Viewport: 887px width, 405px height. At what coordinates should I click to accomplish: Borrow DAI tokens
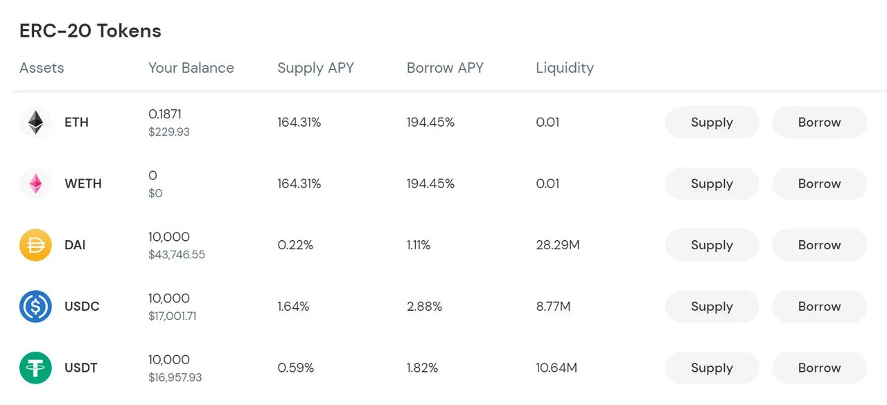click(x=819, y=245)
